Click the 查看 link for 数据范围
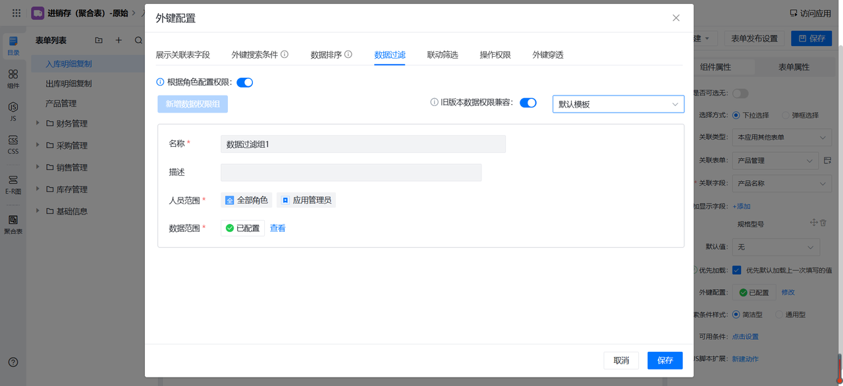The height and width of the screenshot is (386, 843). point(277,228)
